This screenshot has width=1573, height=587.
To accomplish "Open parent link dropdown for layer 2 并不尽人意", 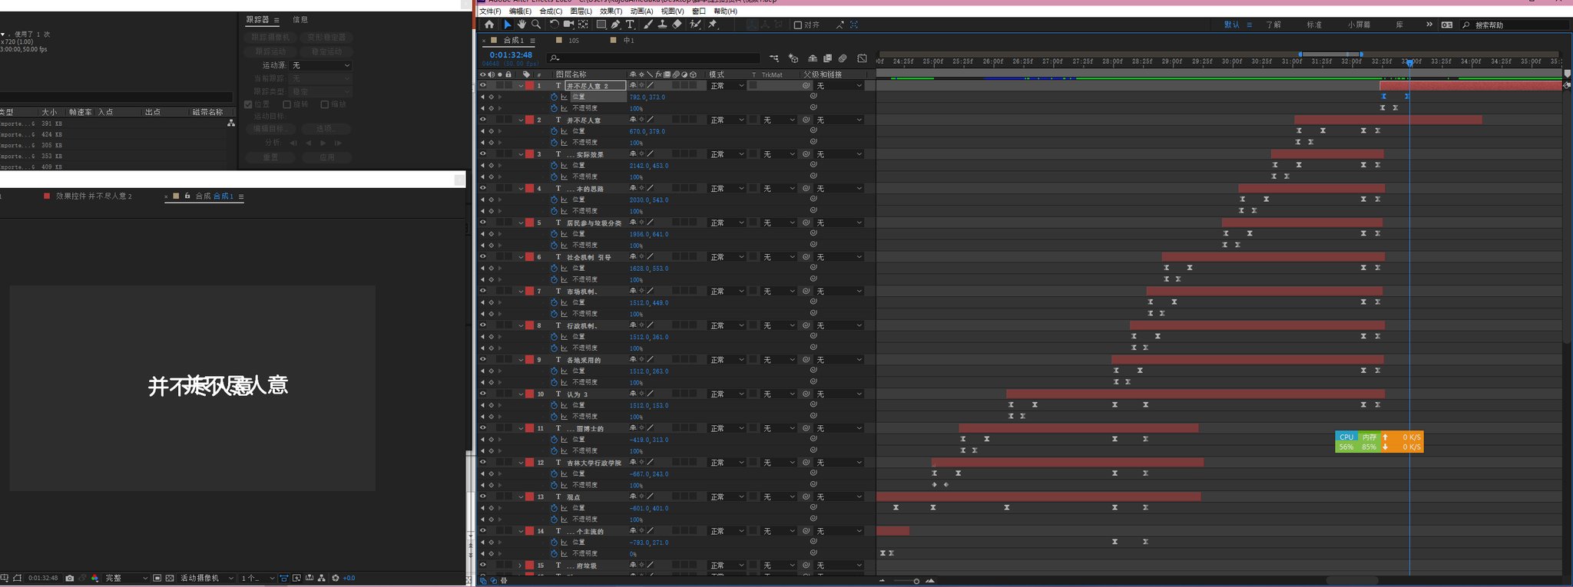I will tap(839, 120).
